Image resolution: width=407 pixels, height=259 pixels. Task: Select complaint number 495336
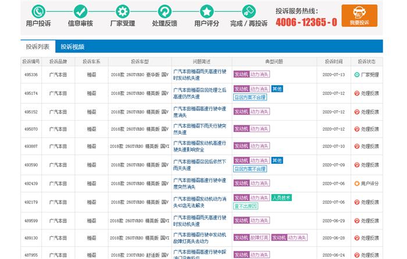(31, 75)
